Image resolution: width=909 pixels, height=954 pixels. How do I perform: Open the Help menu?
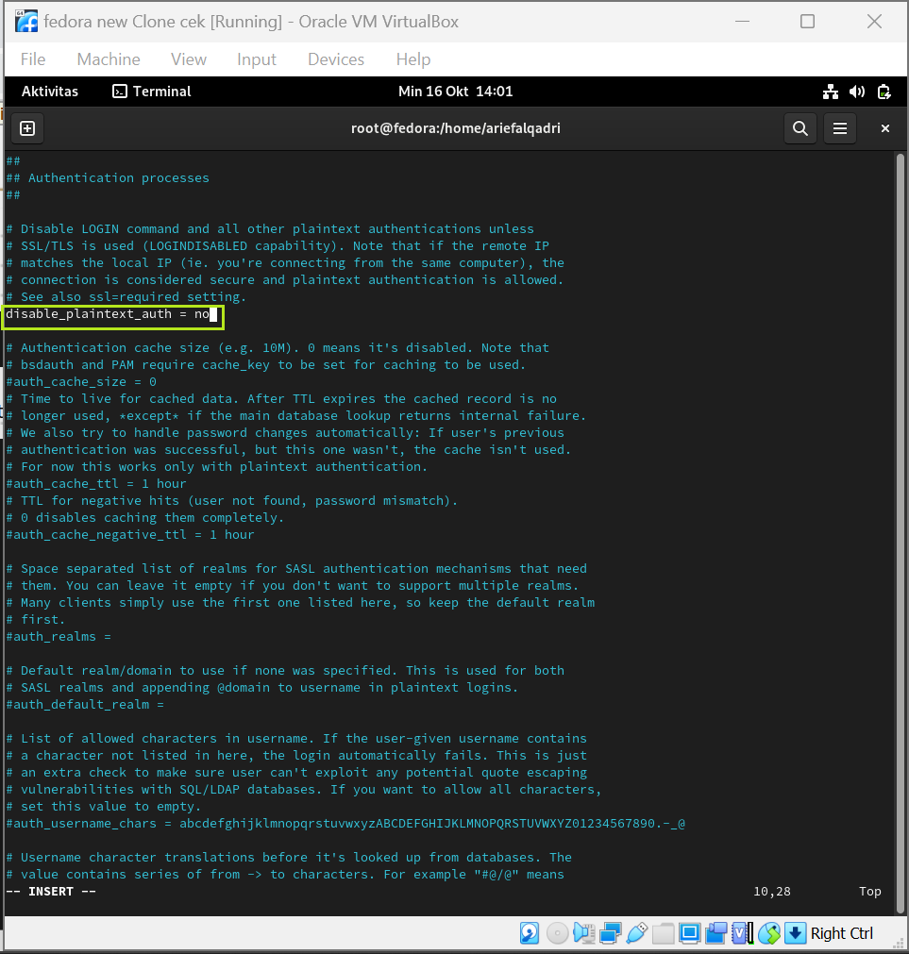click(413, 59)
